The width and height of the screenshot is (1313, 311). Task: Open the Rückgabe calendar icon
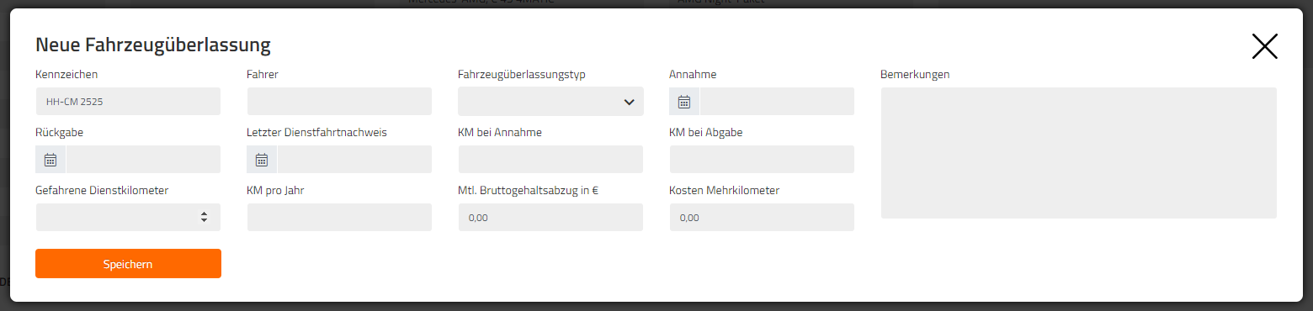(50, 160)
